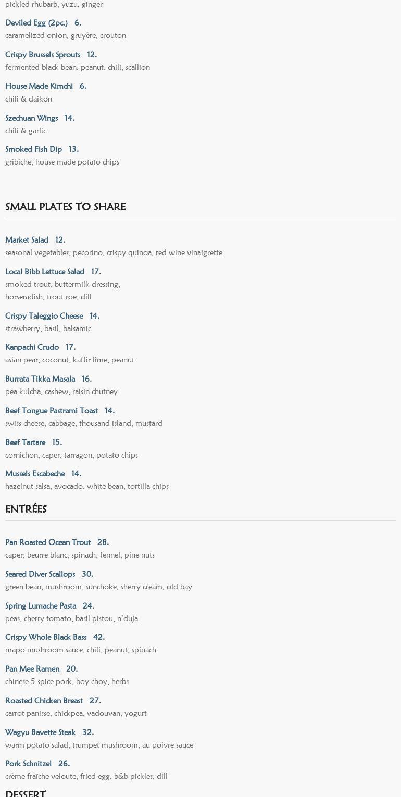Open the Beef Tartare menu item
The image size is (401, 797).
point(26,442)
